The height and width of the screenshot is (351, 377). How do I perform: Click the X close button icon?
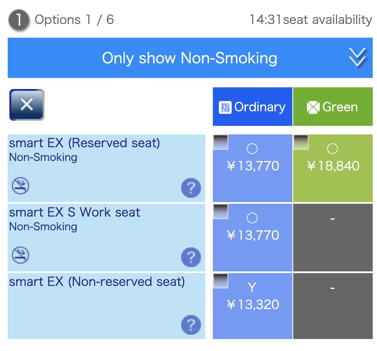tap(27, 105)
